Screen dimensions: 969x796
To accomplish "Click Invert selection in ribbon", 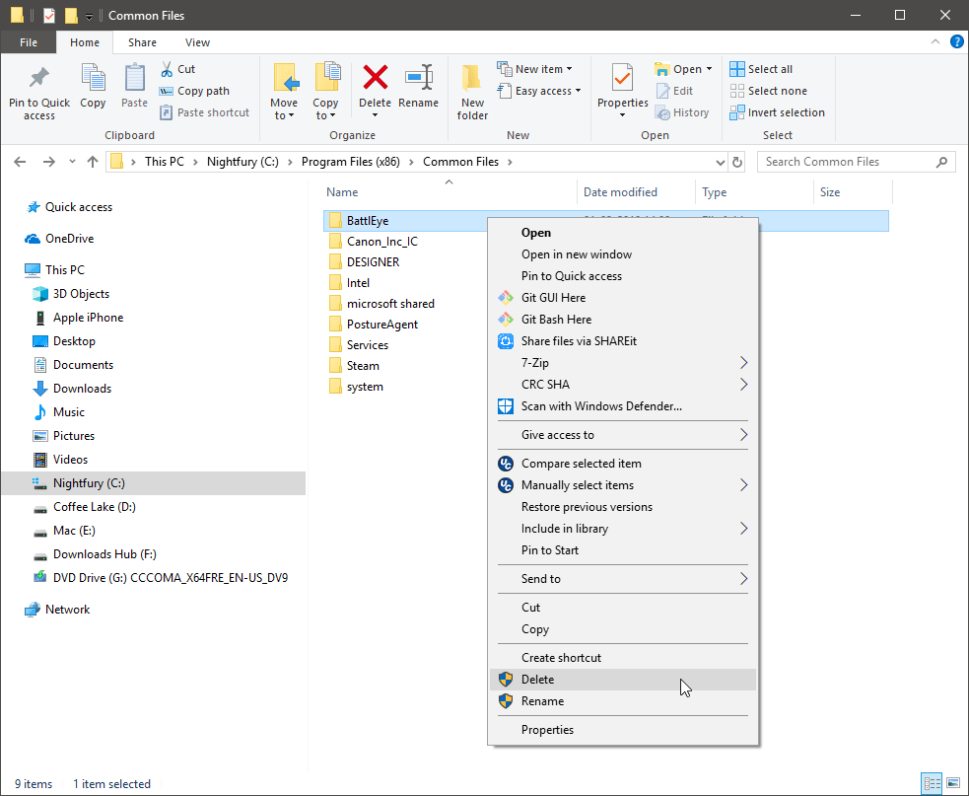I will coord(777,112).
